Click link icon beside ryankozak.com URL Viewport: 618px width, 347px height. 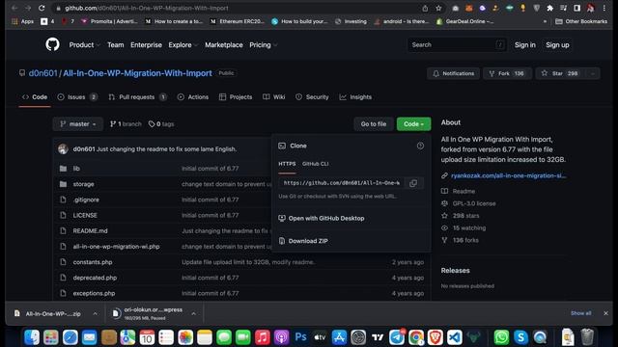pos(444,175)
